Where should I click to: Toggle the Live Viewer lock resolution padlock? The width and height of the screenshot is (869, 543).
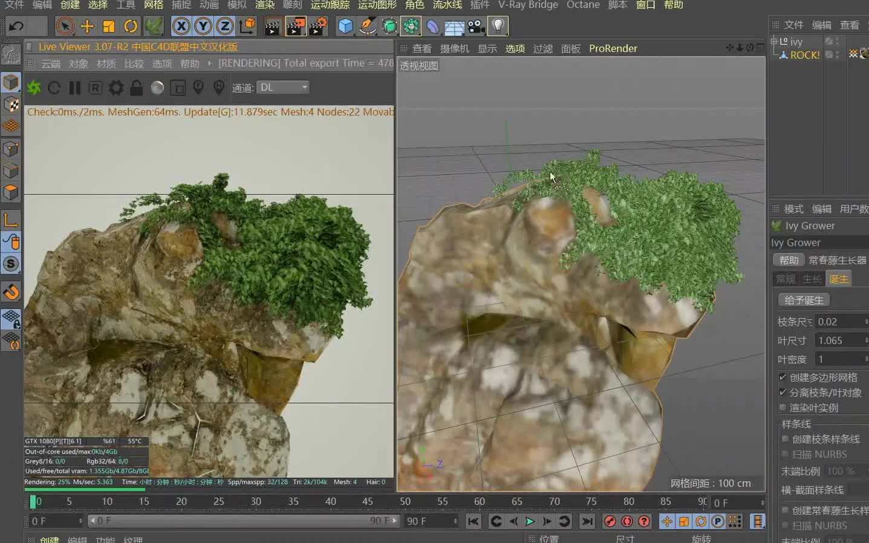(136, 88)
